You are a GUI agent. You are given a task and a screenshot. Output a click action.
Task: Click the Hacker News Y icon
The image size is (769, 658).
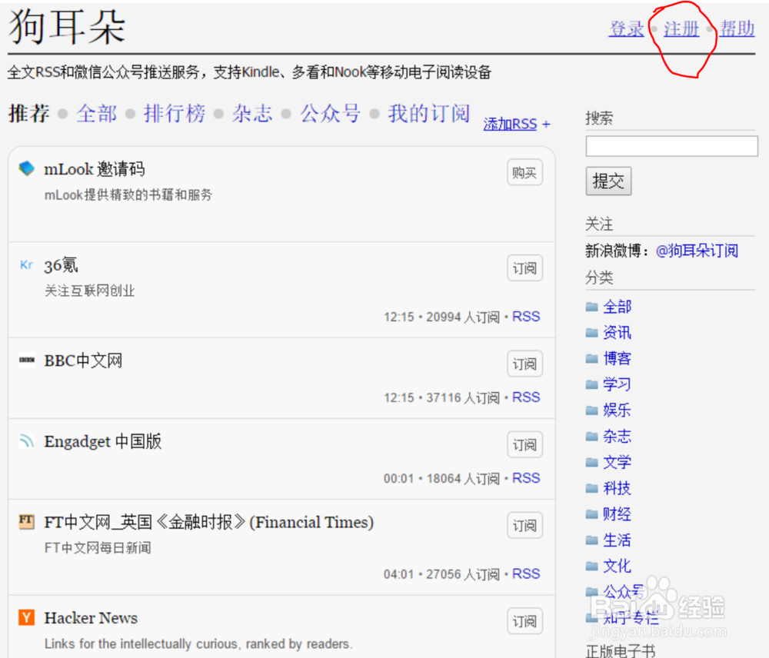pos(26,617)
